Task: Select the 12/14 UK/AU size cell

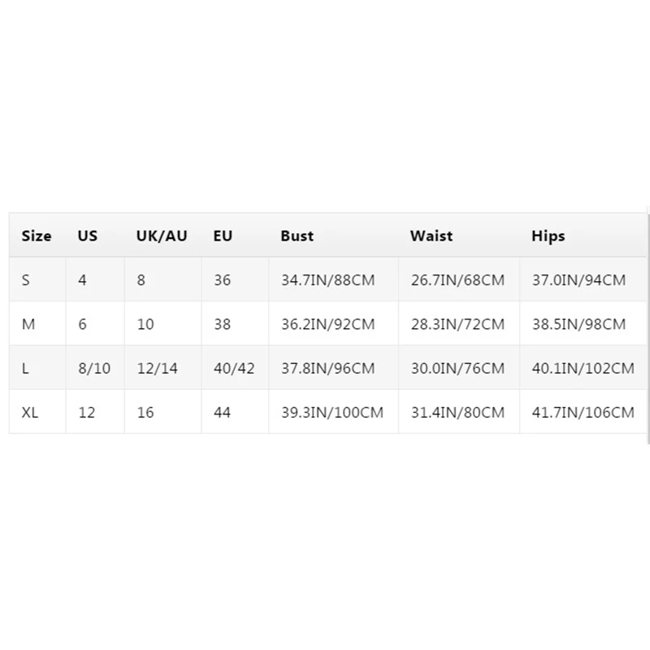Action: pyautogui.click(x=158, y=368)
